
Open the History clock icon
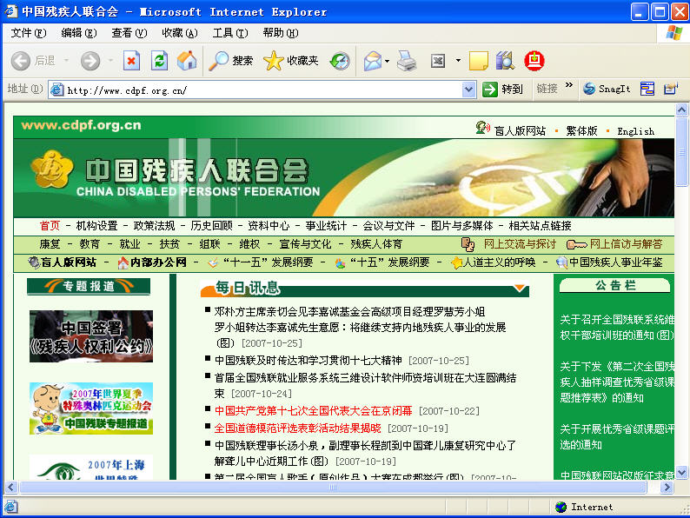pos(340,61)
